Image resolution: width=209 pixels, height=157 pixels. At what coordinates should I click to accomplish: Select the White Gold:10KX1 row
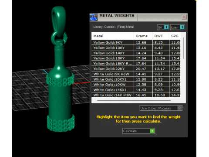(136, 79)
